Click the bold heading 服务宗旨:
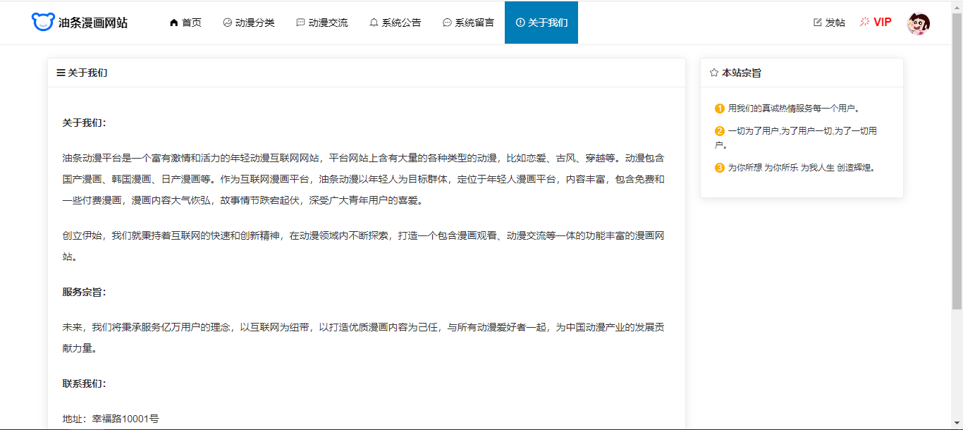 click(84, 292)
